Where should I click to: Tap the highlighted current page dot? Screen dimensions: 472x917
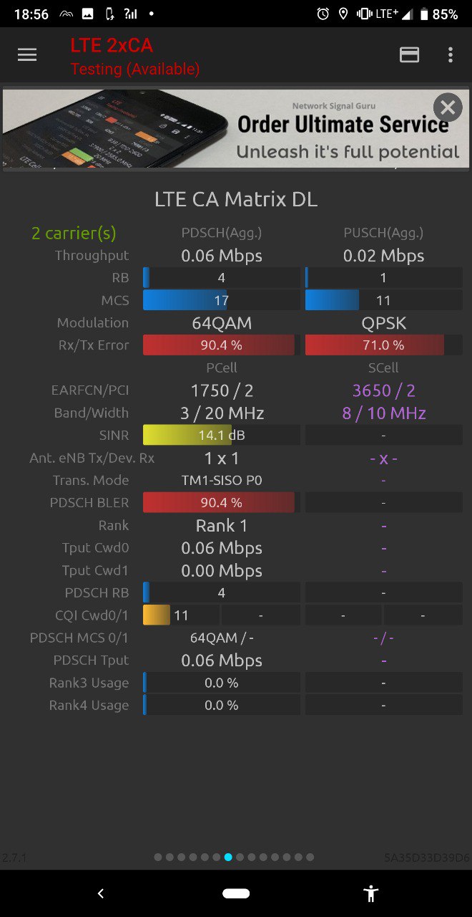[x=228, y=857]
